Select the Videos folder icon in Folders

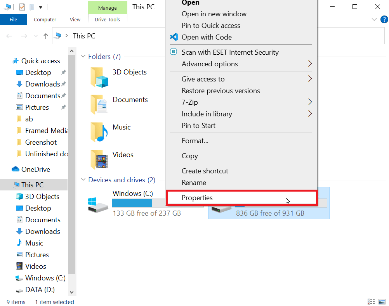(x=99, y=159)
